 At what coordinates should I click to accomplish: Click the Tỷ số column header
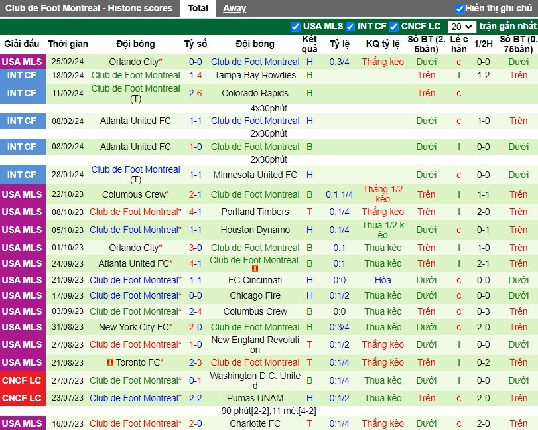195,44
